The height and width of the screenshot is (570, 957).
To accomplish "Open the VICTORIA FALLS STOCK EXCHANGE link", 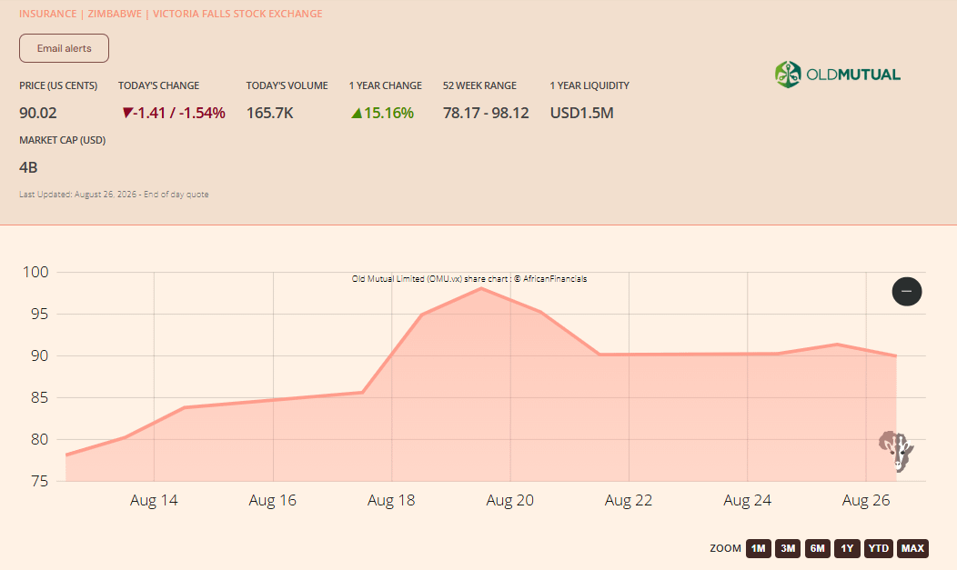I will click(237, 14).
